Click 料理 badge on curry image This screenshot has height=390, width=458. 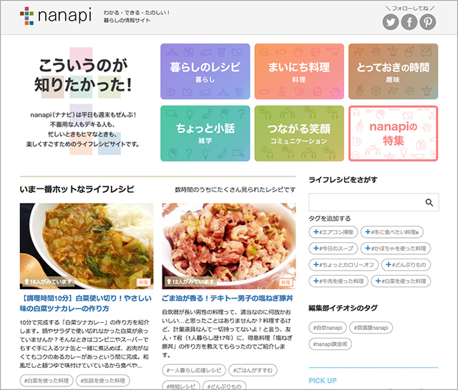point(143,282)
